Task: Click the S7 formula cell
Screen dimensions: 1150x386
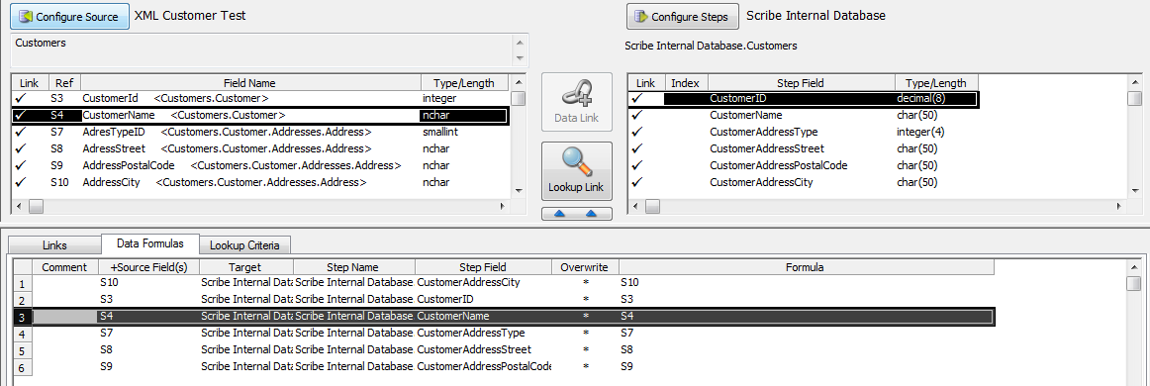Action: coord(806,334)
